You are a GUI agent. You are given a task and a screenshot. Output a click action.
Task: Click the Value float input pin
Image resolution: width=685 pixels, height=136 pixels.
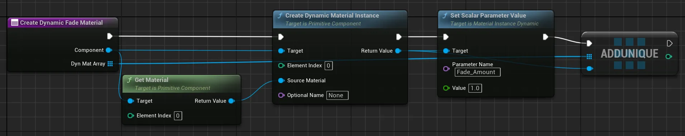coord(446,88)
